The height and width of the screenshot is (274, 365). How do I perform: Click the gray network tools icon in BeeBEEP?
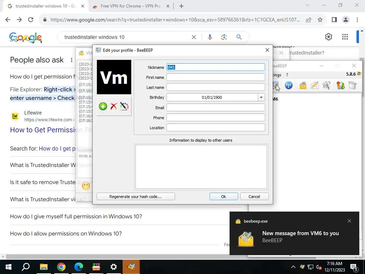click(x=327, y=85)
